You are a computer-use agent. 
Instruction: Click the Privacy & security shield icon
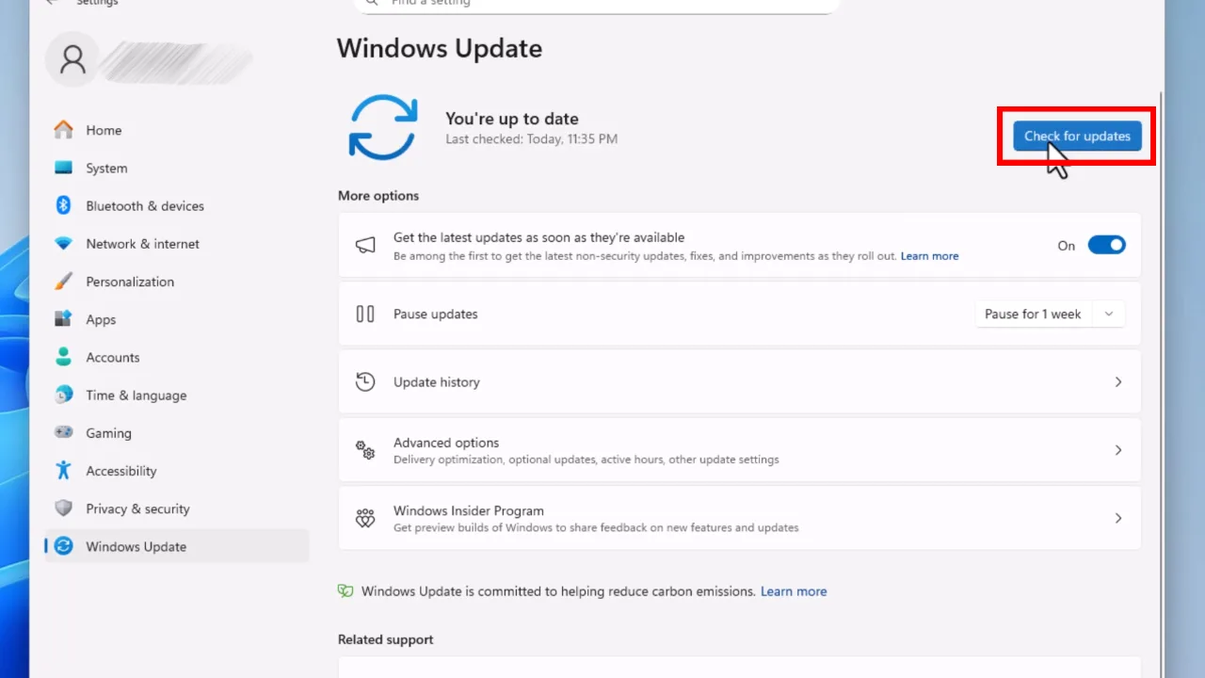(63, 508)
